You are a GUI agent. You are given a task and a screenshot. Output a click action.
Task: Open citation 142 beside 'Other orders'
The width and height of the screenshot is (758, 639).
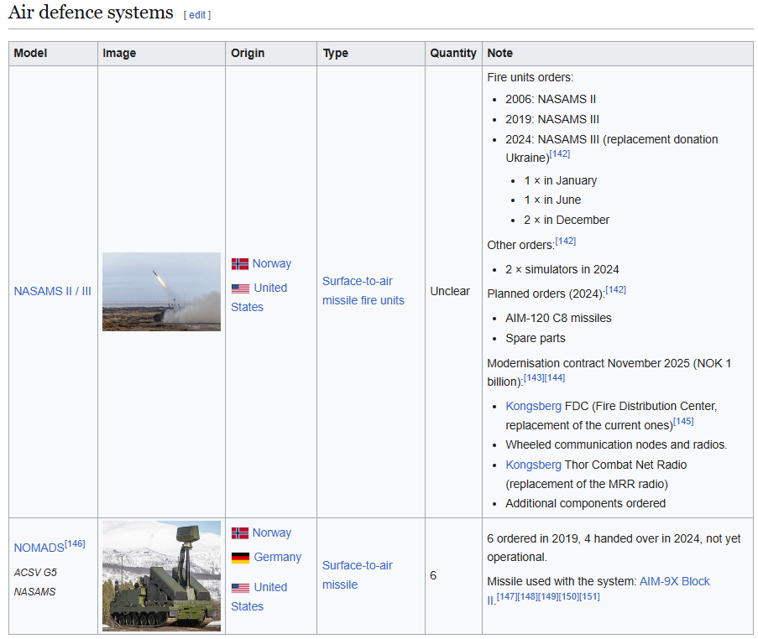click(565, 241)
